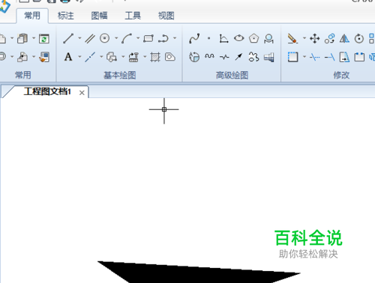
Task: Expand the Text tool dropdown arrow
Action: (79, 57)
